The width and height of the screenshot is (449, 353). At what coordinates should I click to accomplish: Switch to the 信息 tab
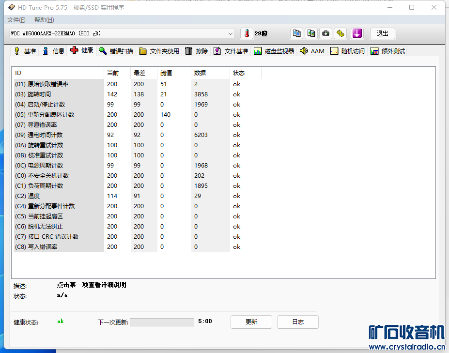tap(54, 51)
